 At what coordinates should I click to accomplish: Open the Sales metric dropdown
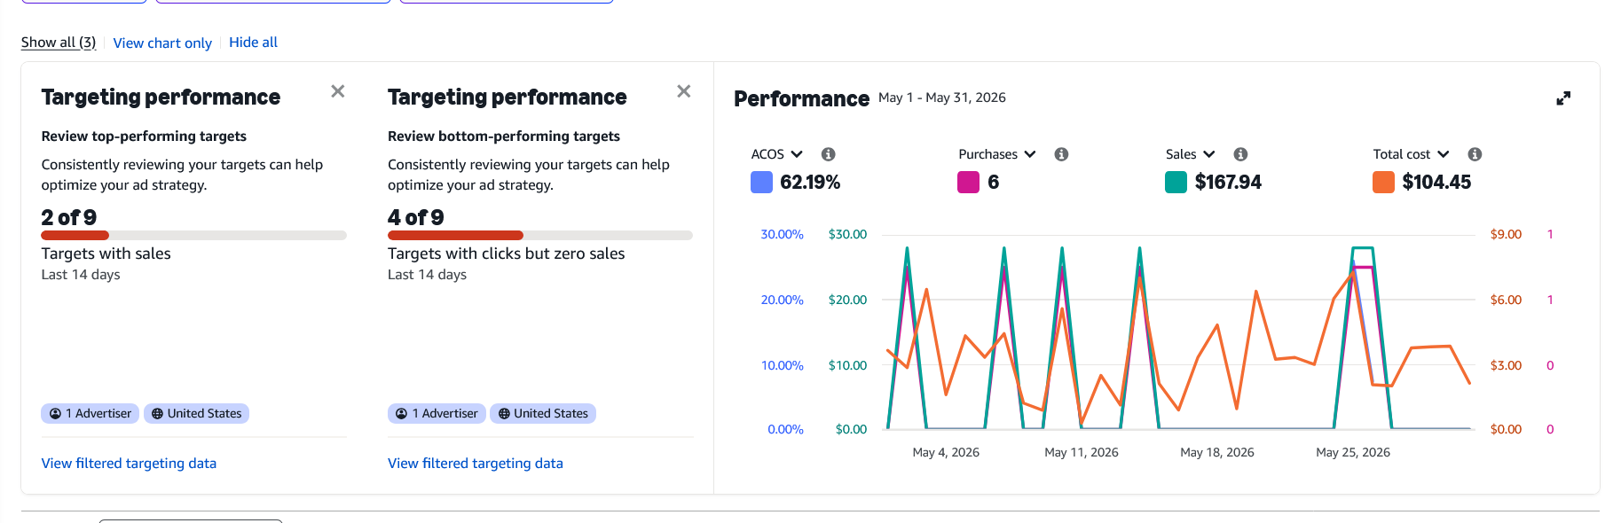[1191, 154]
